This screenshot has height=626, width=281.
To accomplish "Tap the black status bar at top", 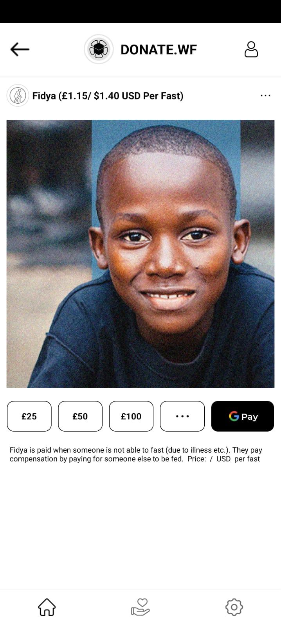I will (x=140, y=11).
